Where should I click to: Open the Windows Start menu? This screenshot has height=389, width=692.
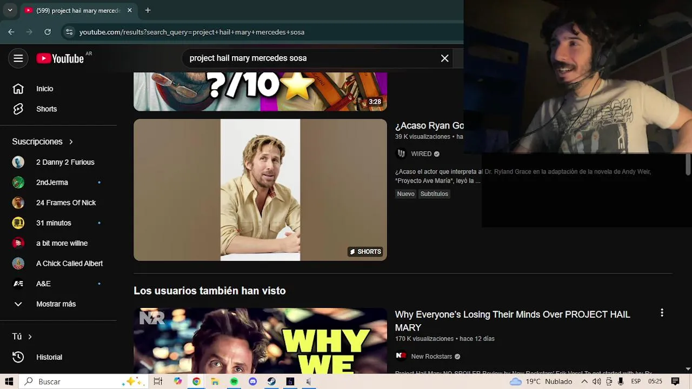click(9, 381)
